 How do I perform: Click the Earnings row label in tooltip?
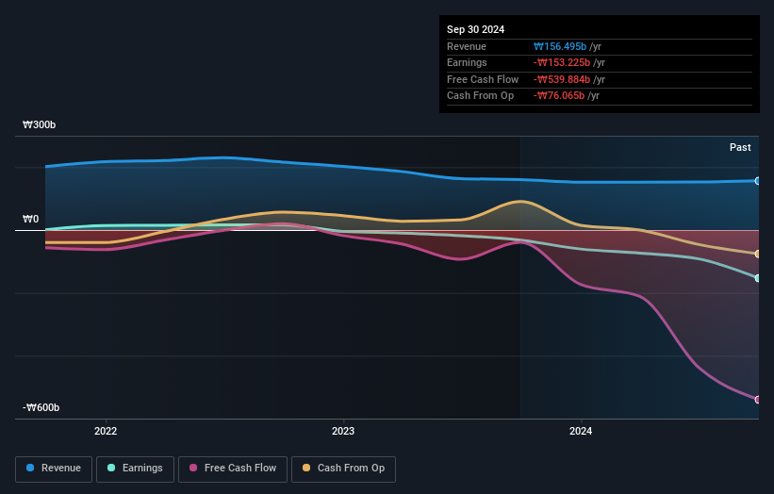point(467,62)
